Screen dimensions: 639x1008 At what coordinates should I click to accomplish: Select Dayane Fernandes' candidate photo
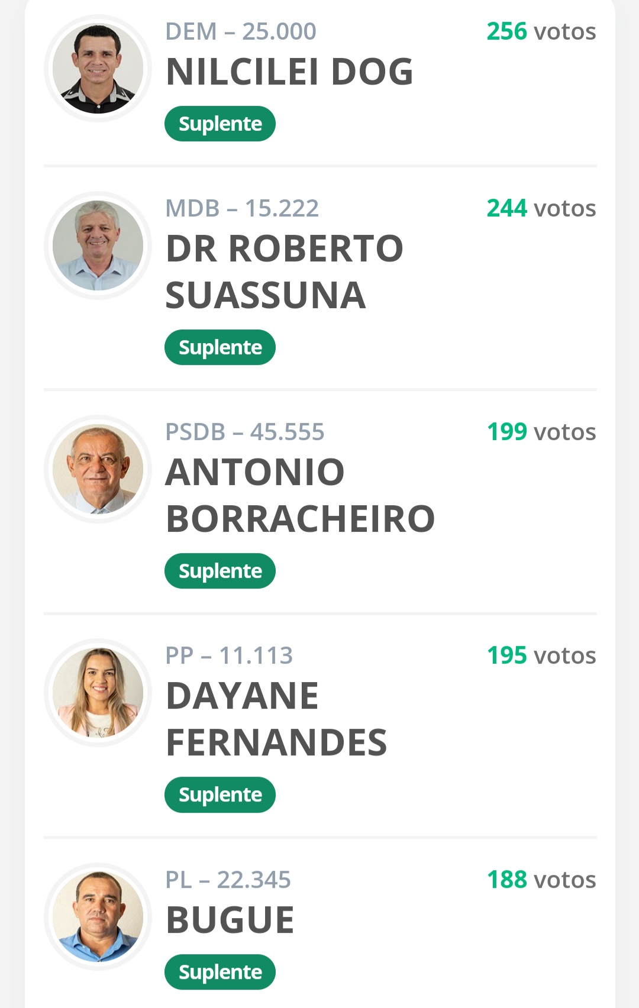pyautogui.click(x=98, y=693)
